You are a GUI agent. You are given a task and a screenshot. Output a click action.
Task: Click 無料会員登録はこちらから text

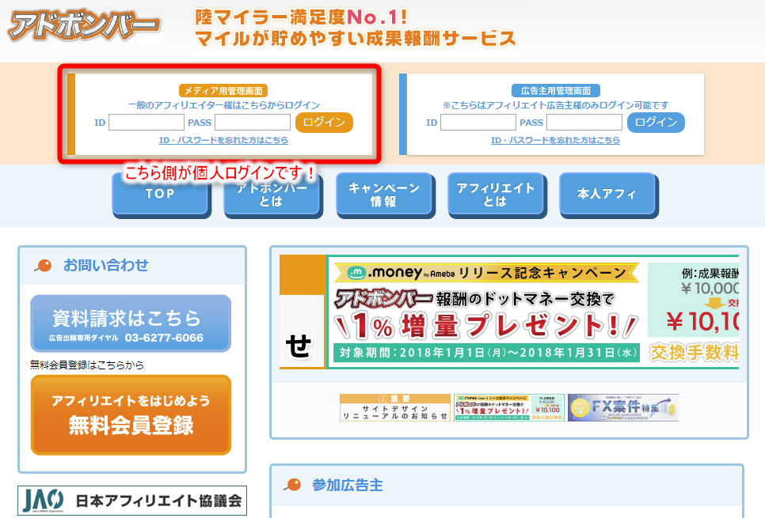[x=87, y=365]
